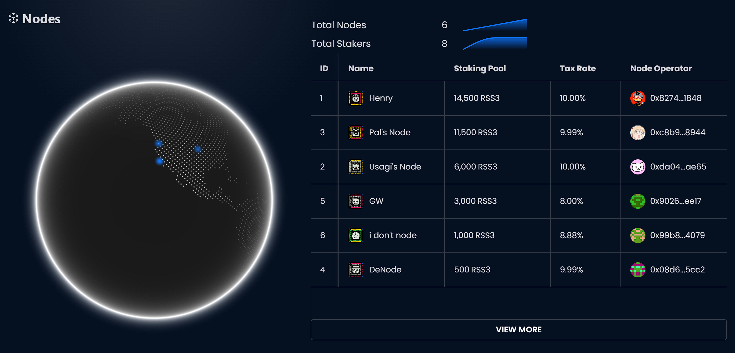
Task: Click the Tax Rate column header
Action: point(577,69)
